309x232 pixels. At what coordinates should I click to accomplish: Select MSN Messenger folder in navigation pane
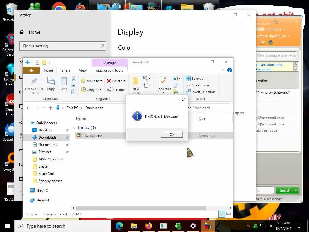52,159
